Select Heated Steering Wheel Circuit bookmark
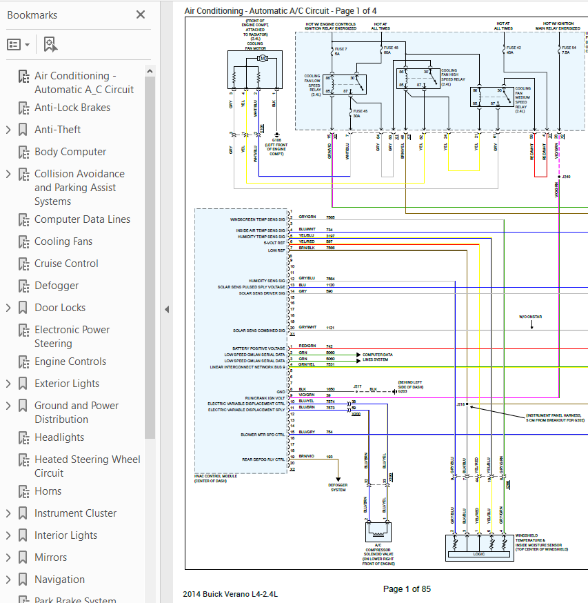This screenshot has height=603, width=588. [88, 466]
